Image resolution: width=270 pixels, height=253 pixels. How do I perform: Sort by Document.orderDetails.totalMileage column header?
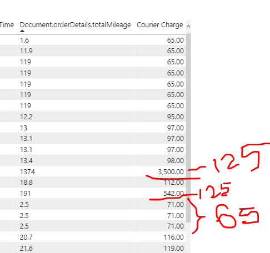tap(76, 25)
